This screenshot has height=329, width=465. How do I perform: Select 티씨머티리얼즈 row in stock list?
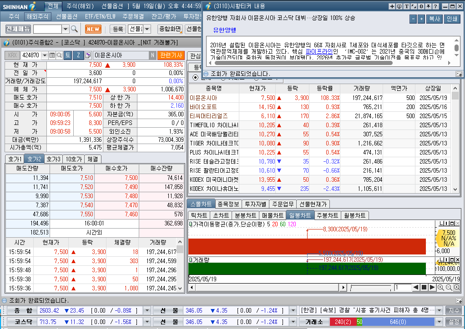320,116
